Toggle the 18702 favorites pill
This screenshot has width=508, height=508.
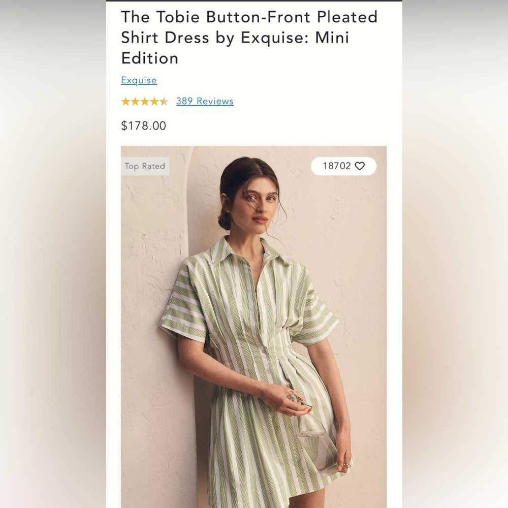click(x=343, y=166)
